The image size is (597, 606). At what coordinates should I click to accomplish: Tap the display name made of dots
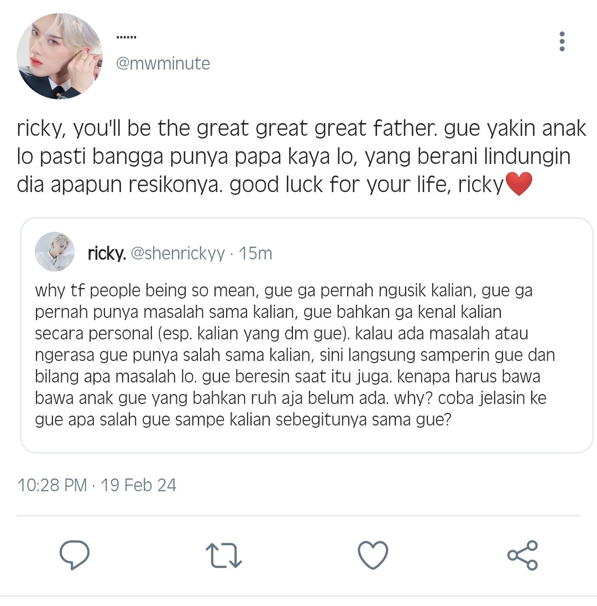(126, 38)
